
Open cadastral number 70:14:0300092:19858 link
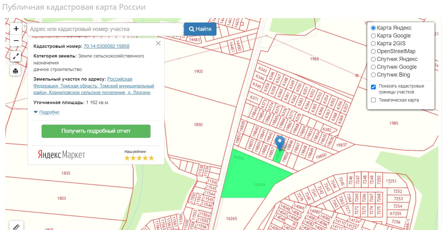pyautogui.click(x=106, y=46)
